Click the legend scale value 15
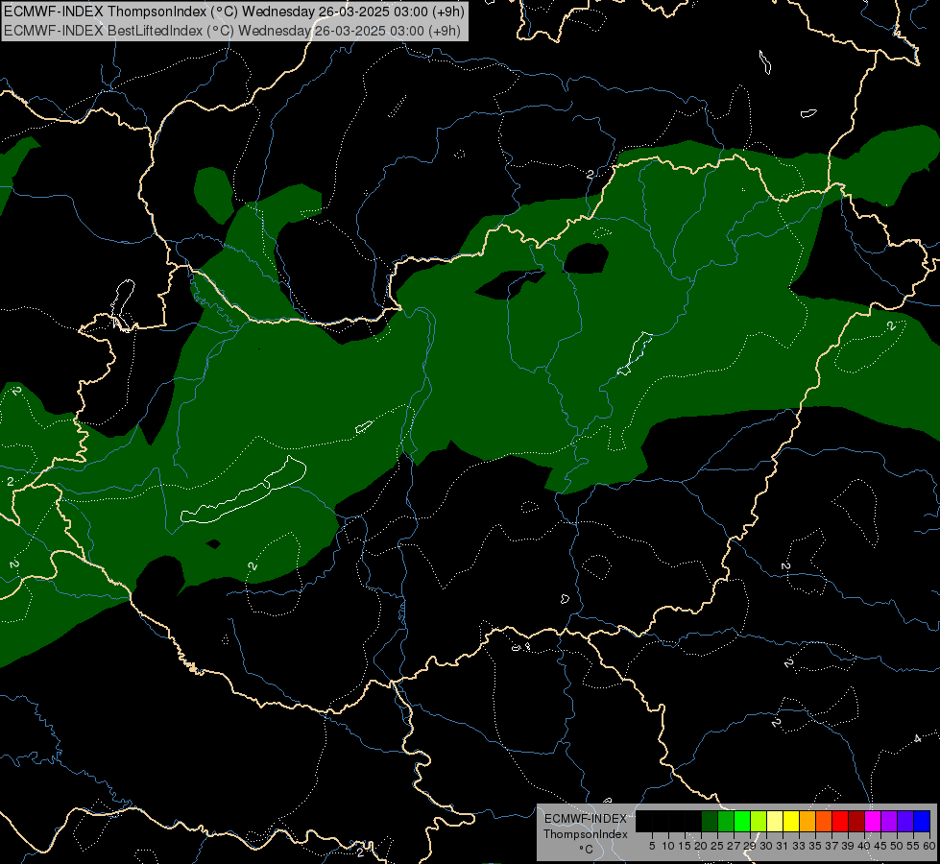The height and width of the screenshot is (864, 940). coord(685,846)
